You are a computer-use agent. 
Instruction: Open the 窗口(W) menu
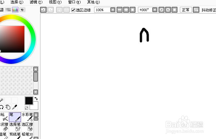(x=74, y=2)
